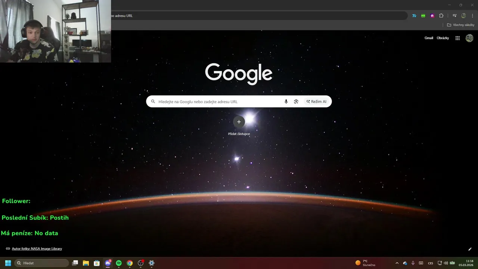The image size is (478, 269).
Task: Open OBS Studio from the taskbar
Action: 141,263
